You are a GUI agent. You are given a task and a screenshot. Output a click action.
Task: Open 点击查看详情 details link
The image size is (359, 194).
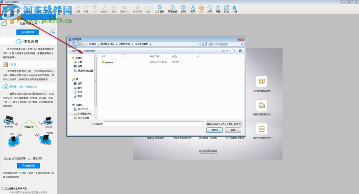[208, 151]
